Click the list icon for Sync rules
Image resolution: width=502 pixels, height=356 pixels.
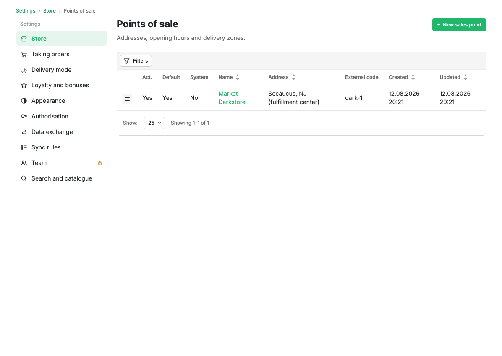tap(24, 148)
